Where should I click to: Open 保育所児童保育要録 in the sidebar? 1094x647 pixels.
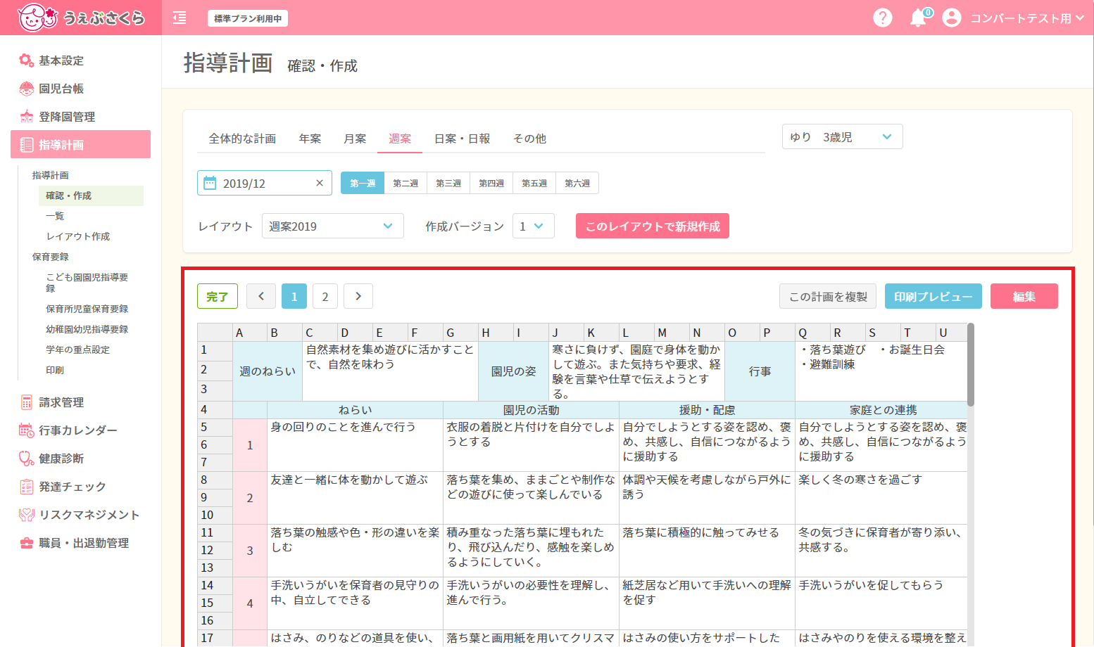point(87,309)
